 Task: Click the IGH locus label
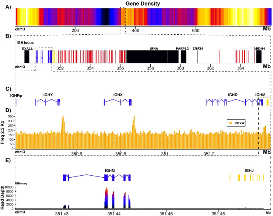click(x=25, y=43)
